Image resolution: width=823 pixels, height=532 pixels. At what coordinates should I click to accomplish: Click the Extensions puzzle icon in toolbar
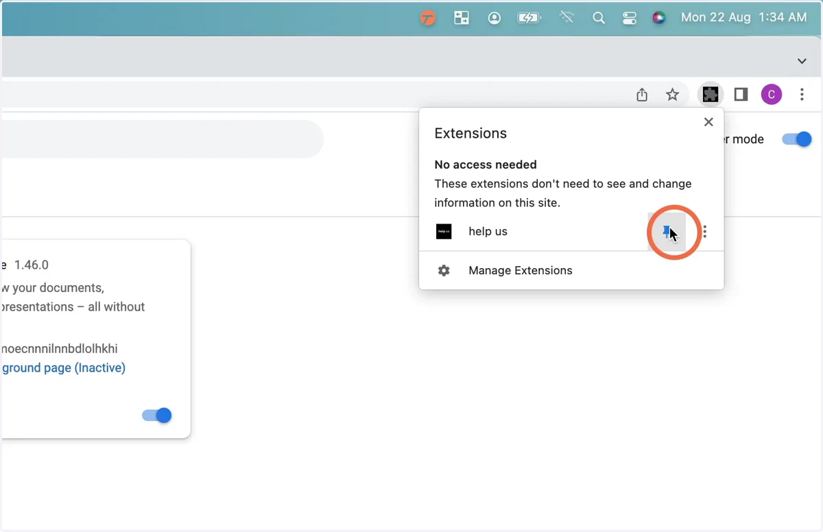click(x=711, y=95)
